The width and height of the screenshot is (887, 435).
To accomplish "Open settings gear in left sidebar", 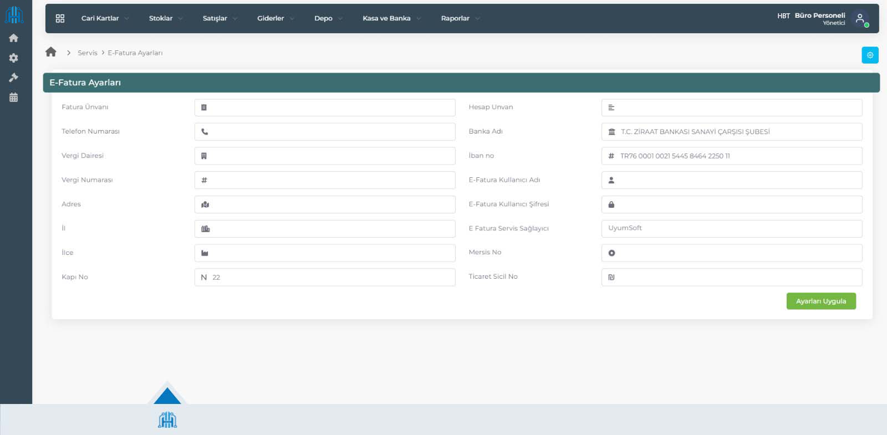I will pos(14,58).
